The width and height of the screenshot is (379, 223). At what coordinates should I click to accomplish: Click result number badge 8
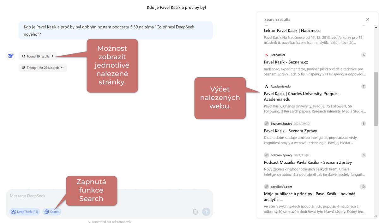coord(364,124)
